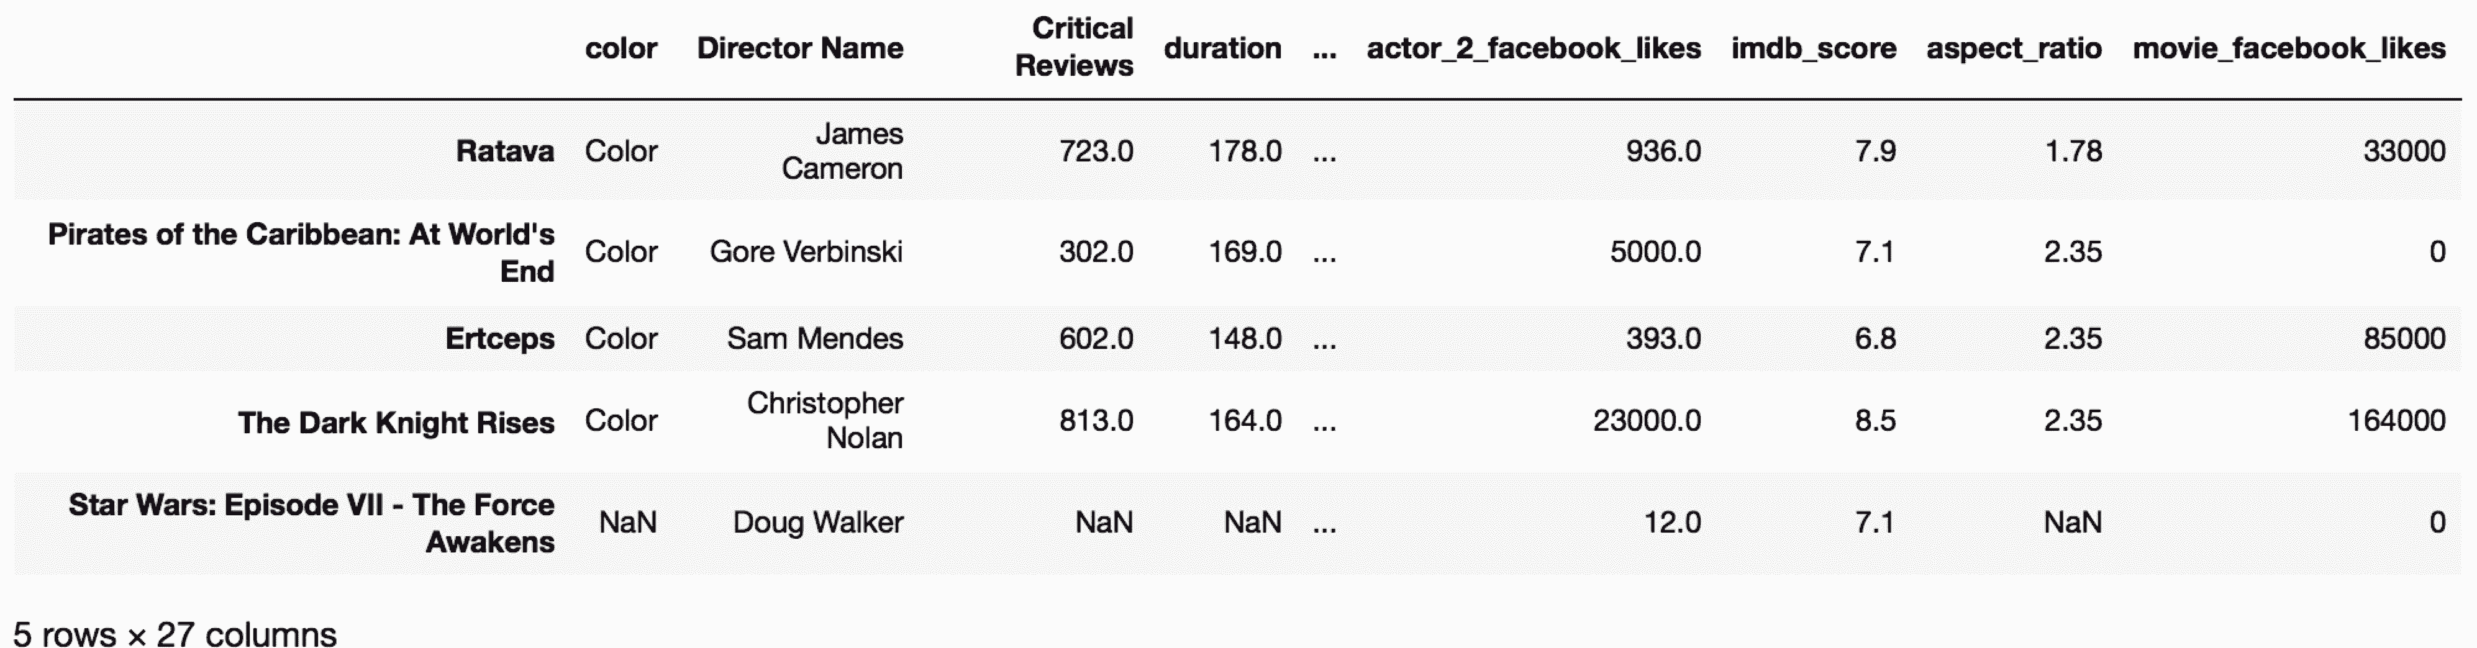Select the 'movie_facebook_likes' column header
Image resolution: width=2477 pixels, height=648 pixels.
(x=2289, y=48)
